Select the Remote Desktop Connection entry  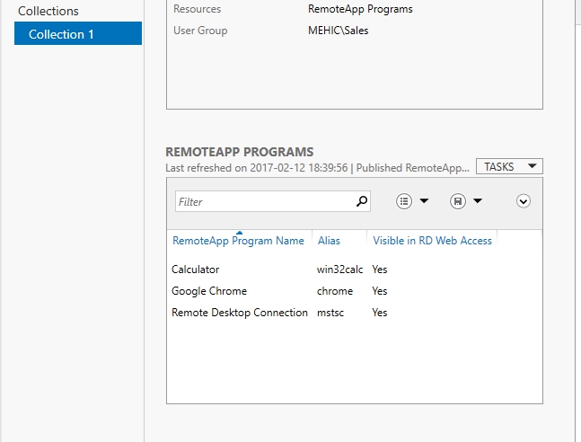(x=239, y=313)
